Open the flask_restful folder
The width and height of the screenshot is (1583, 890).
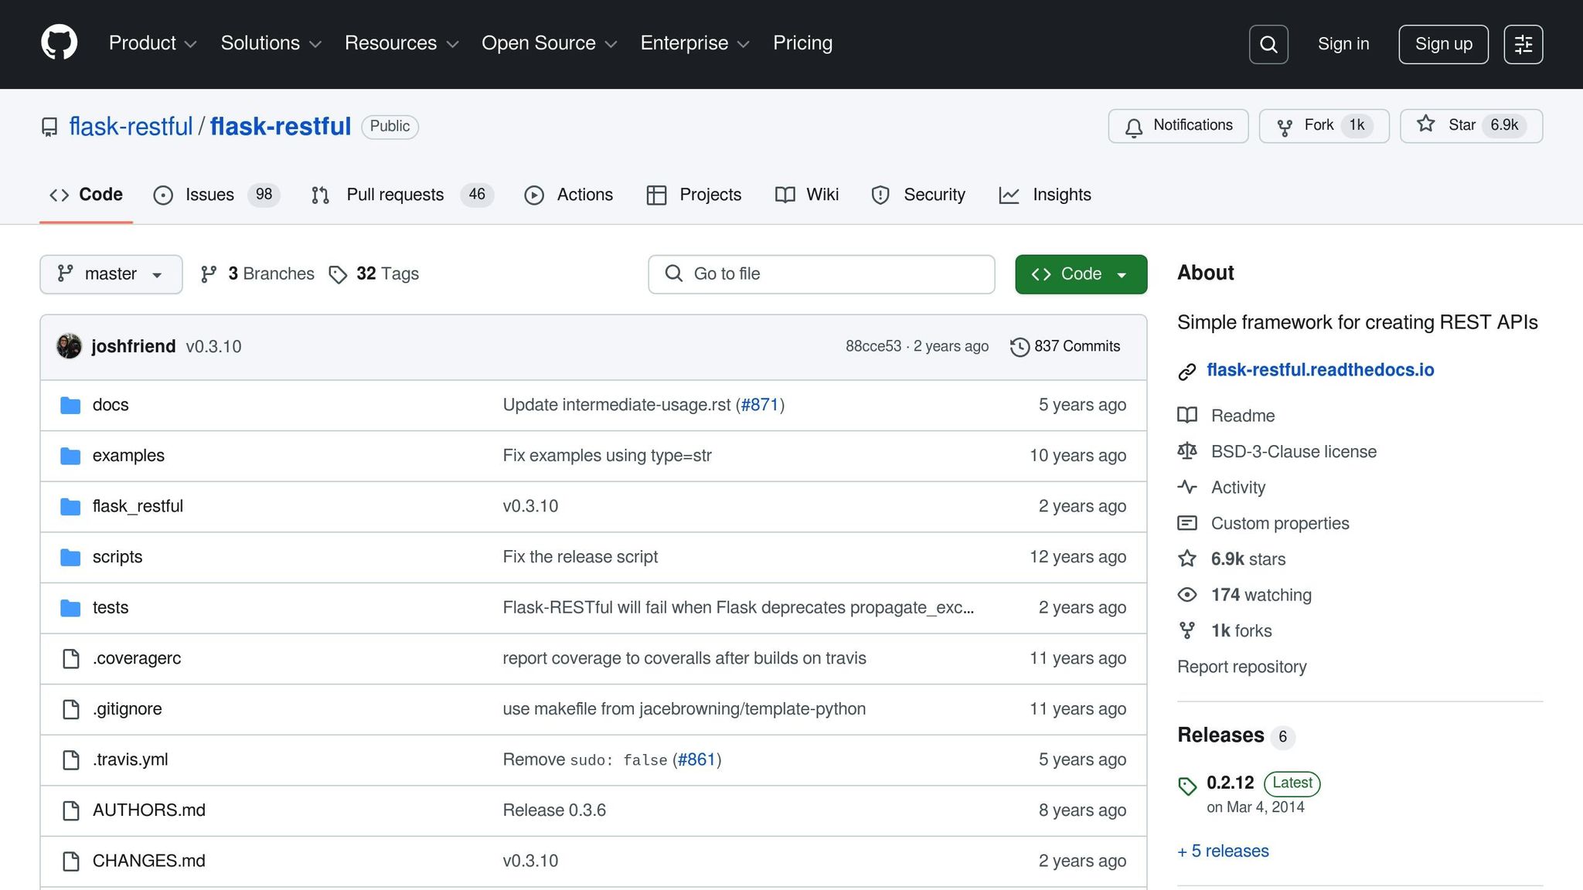tap(138, 506)
